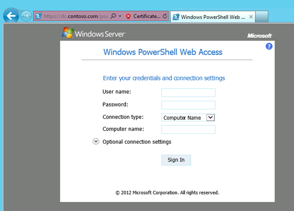Click the dc.contoso.com URL in address bar
Viewport: 294px width, 211px height.
(x=76, y=16)
